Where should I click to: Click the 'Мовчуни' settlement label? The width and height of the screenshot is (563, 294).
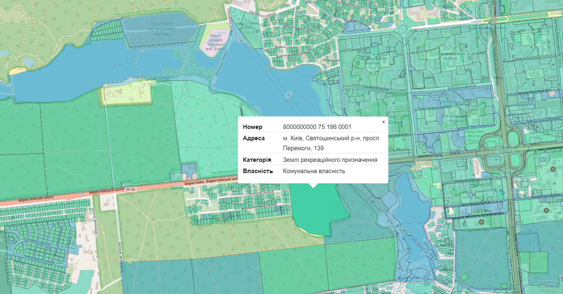(x=331, y=60)
